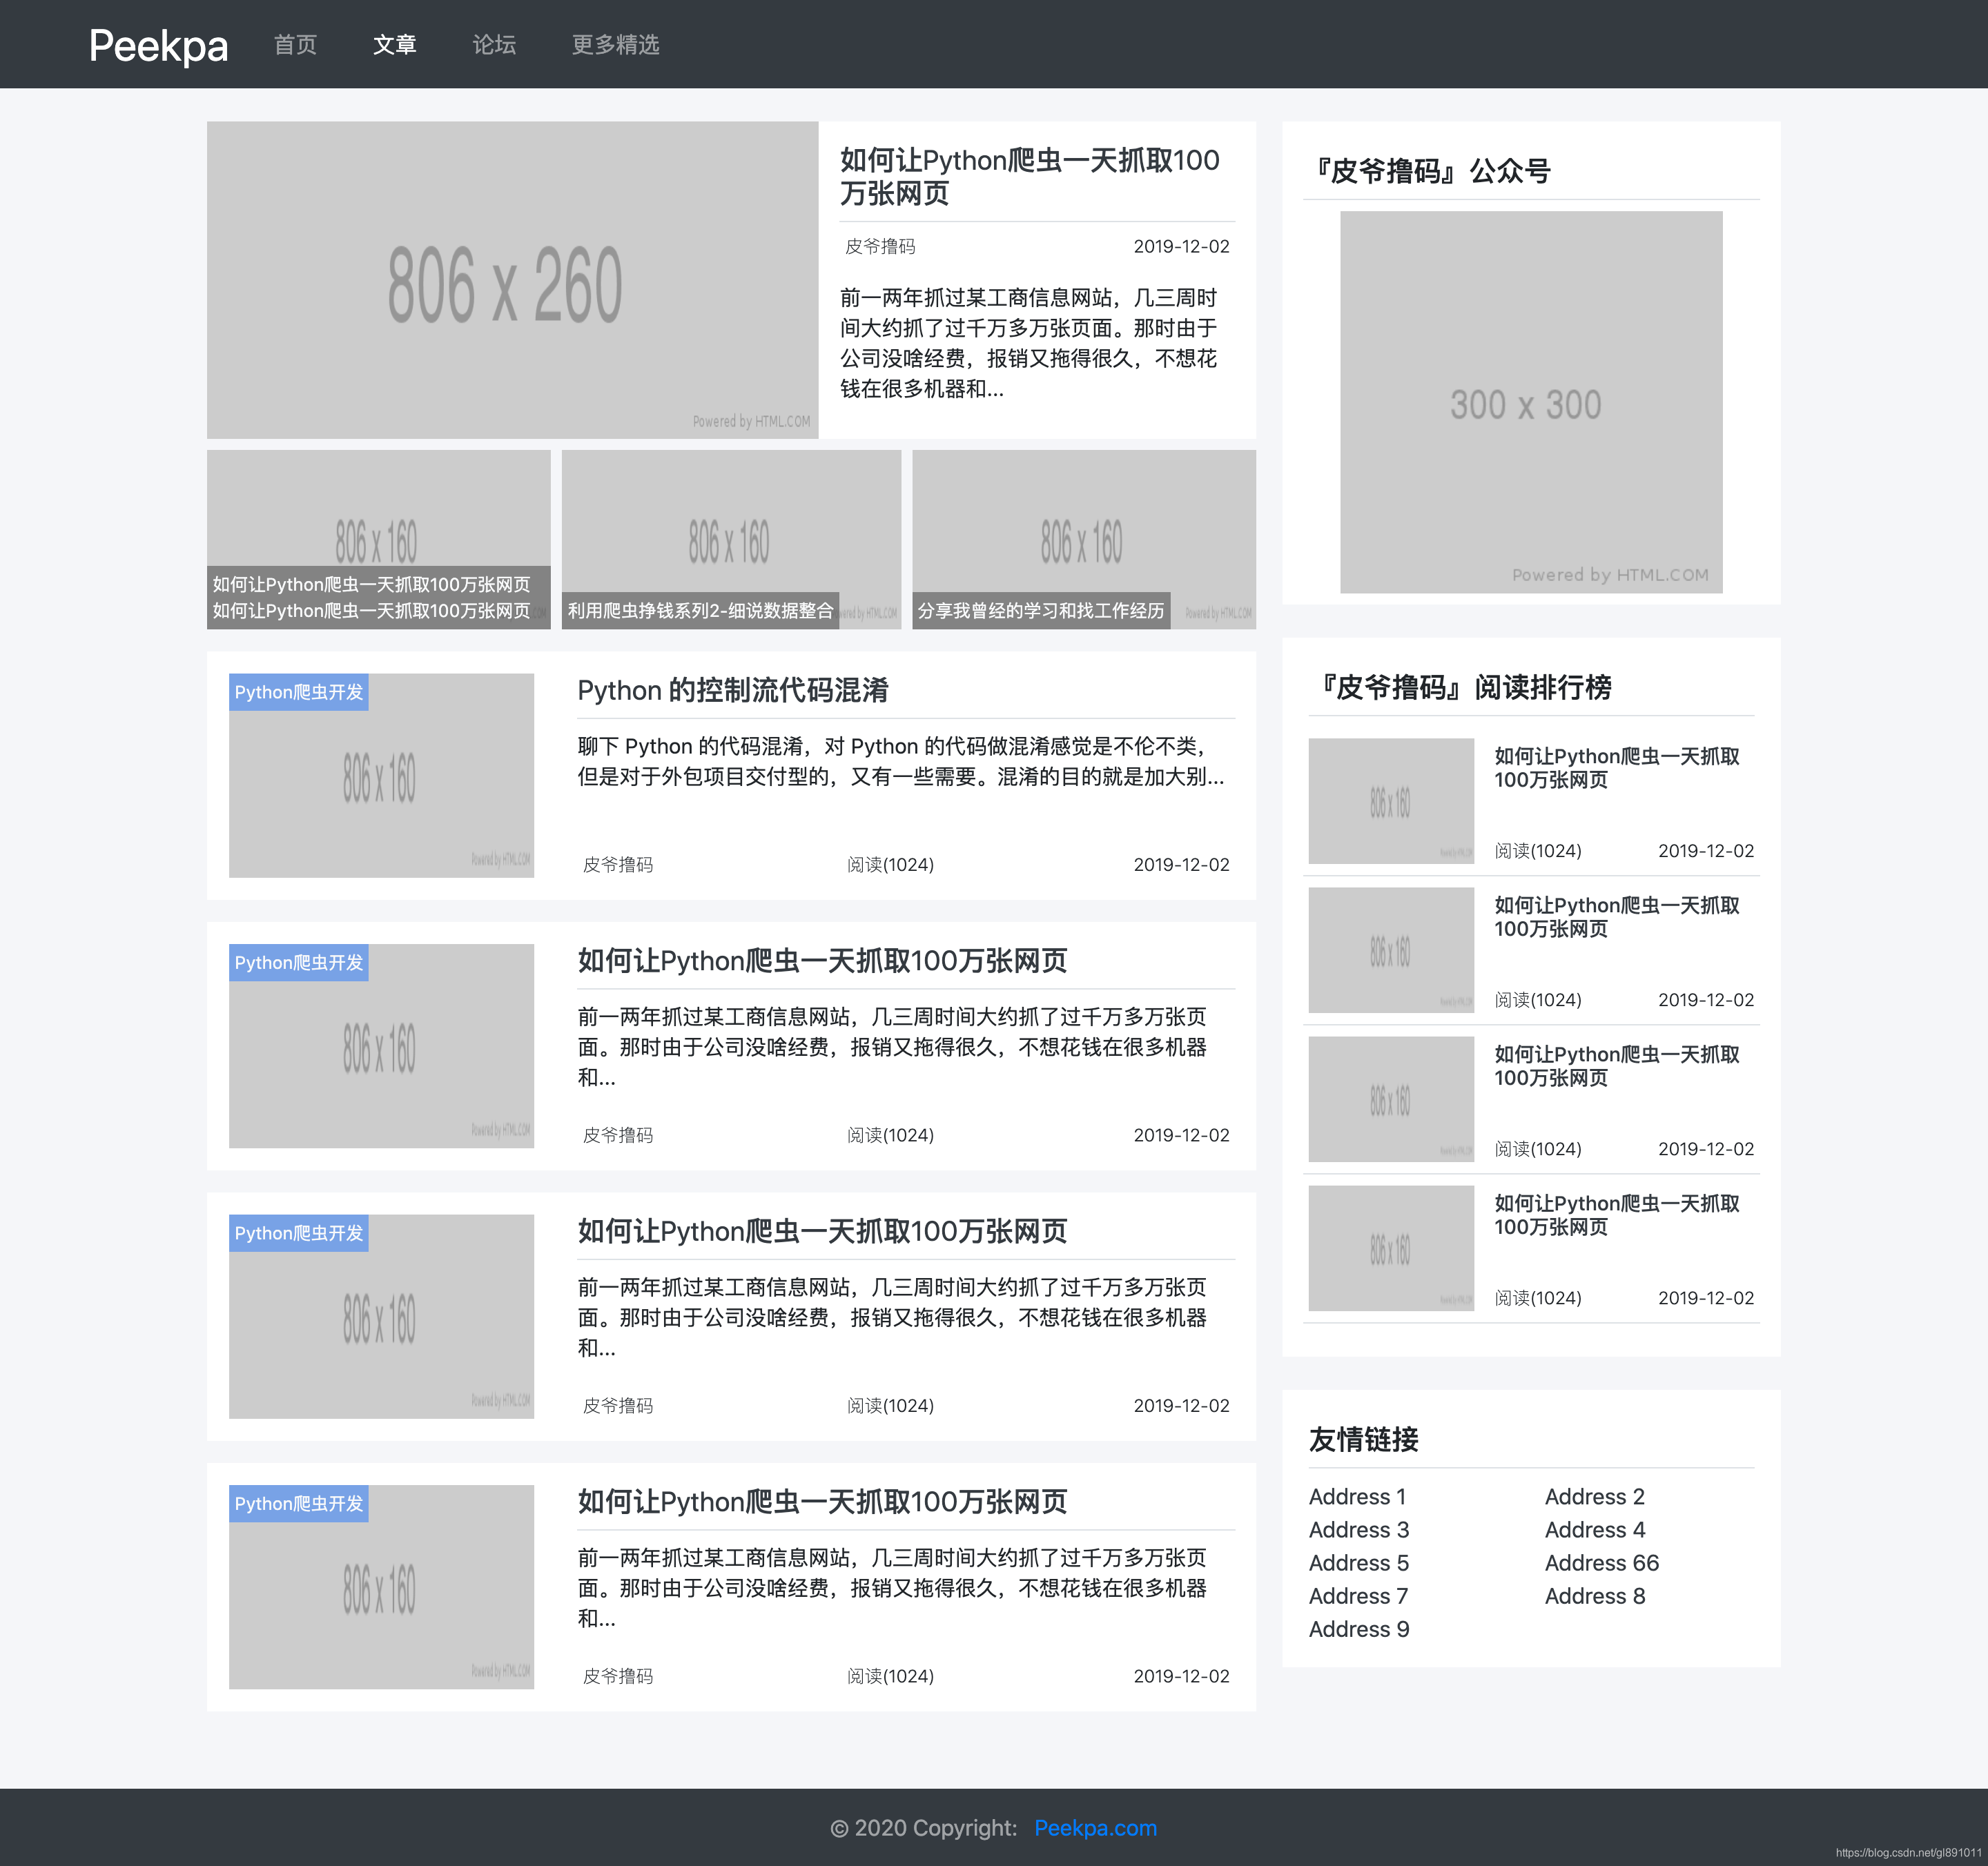Click a ranking list thumbnail in the sidebar
Screen dimensions: 1988x1866
coord(1390,801)
